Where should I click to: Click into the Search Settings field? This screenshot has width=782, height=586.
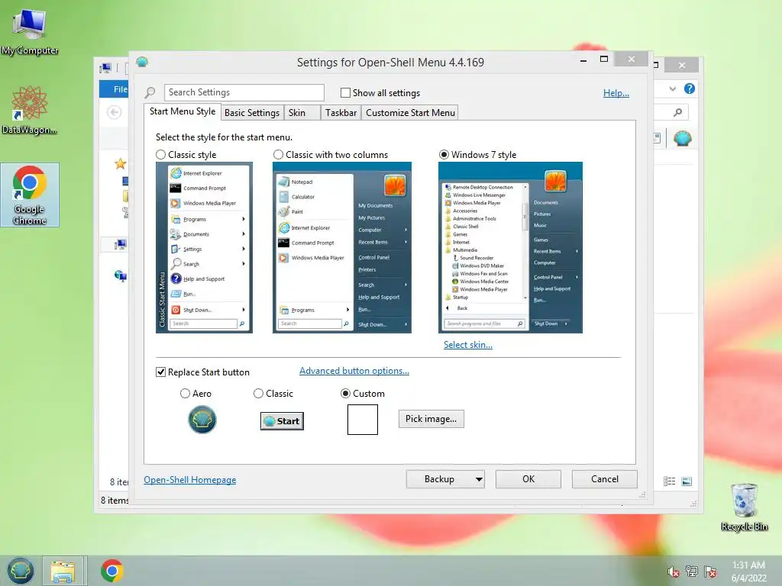pyautogui.click(x=244, y=92)
